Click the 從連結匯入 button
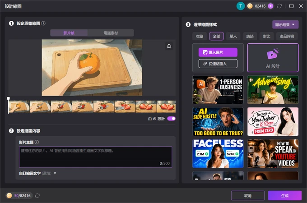307x203 pixels. tap(218, 64)
